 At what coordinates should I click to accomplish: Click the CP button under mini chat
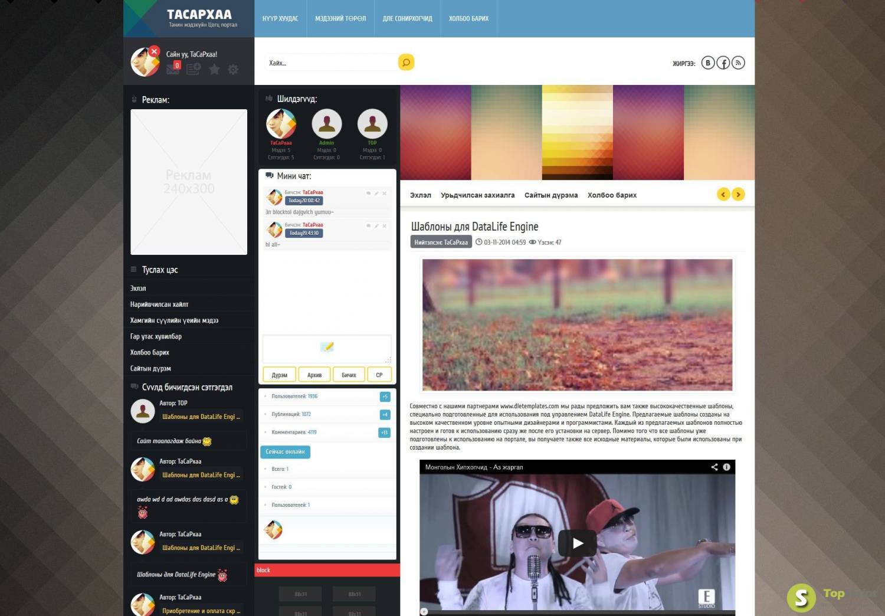[x=379, y=375]
